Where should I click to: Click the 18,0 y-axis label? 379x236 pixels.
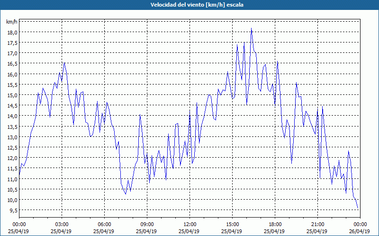(x=13, y=33)
